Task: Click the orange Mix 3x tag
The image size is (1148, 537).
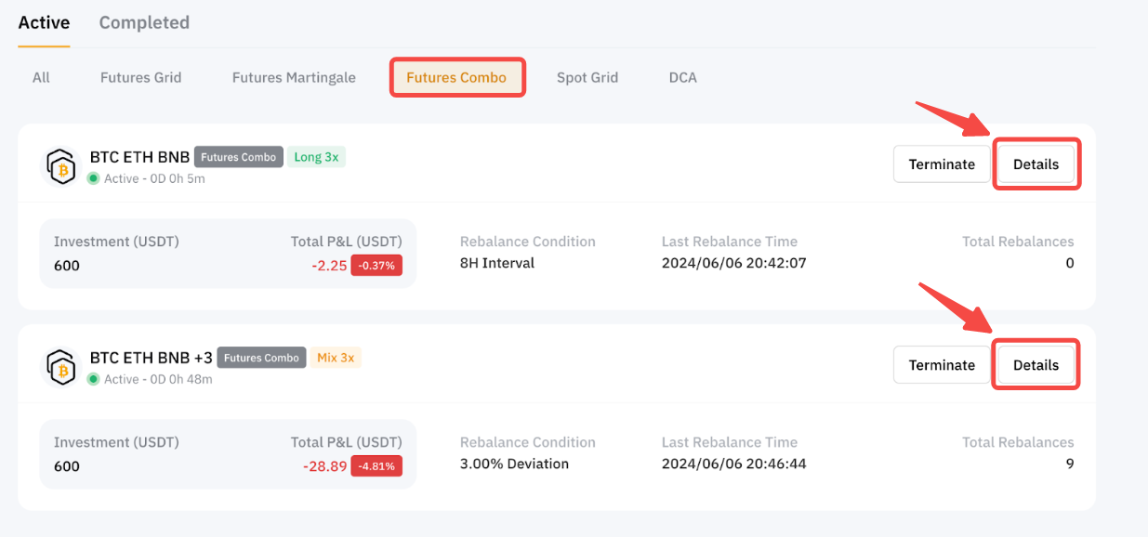Action: 336,358
